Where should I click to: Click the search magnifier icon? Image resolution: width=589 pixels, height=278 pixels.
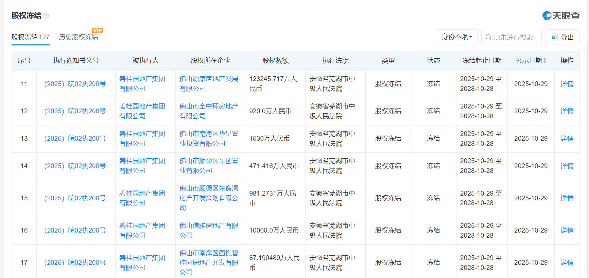(488, 37)
